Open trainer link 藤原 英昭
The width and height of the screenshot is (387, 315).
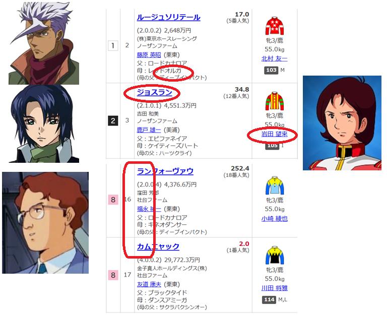149,55
